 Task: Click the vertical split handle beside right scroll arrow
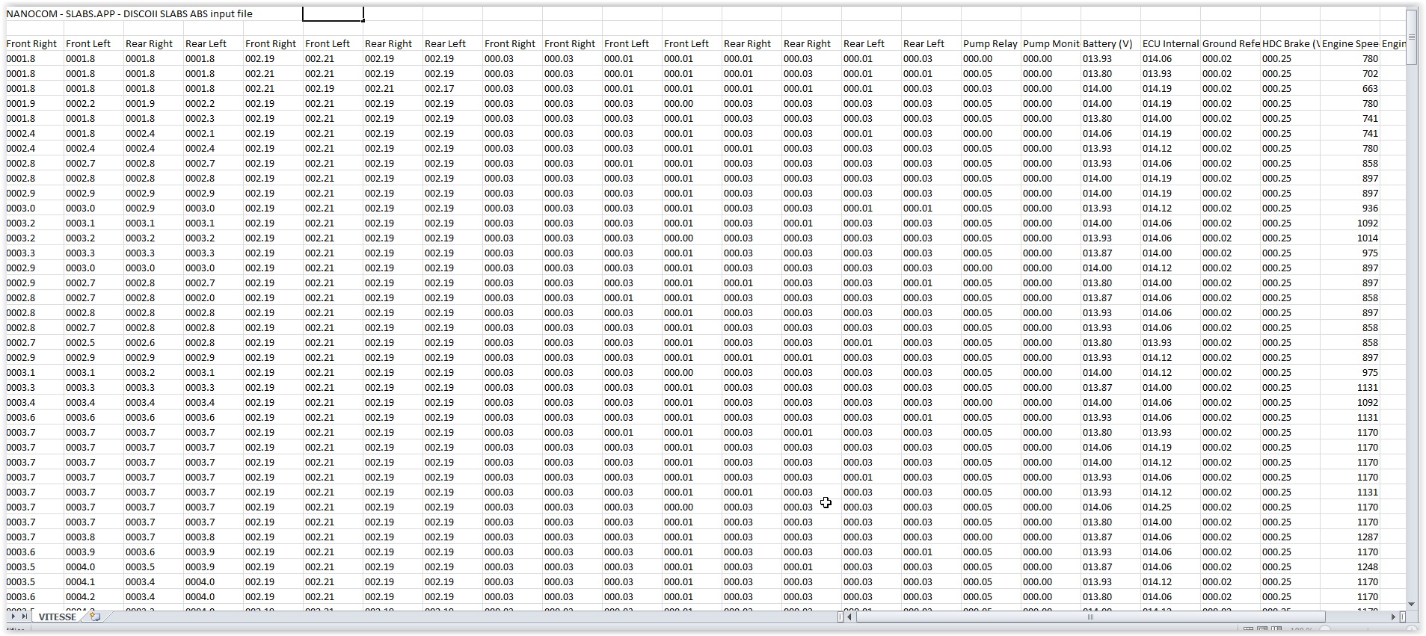pyautogui.click(x=1403, y=617)
